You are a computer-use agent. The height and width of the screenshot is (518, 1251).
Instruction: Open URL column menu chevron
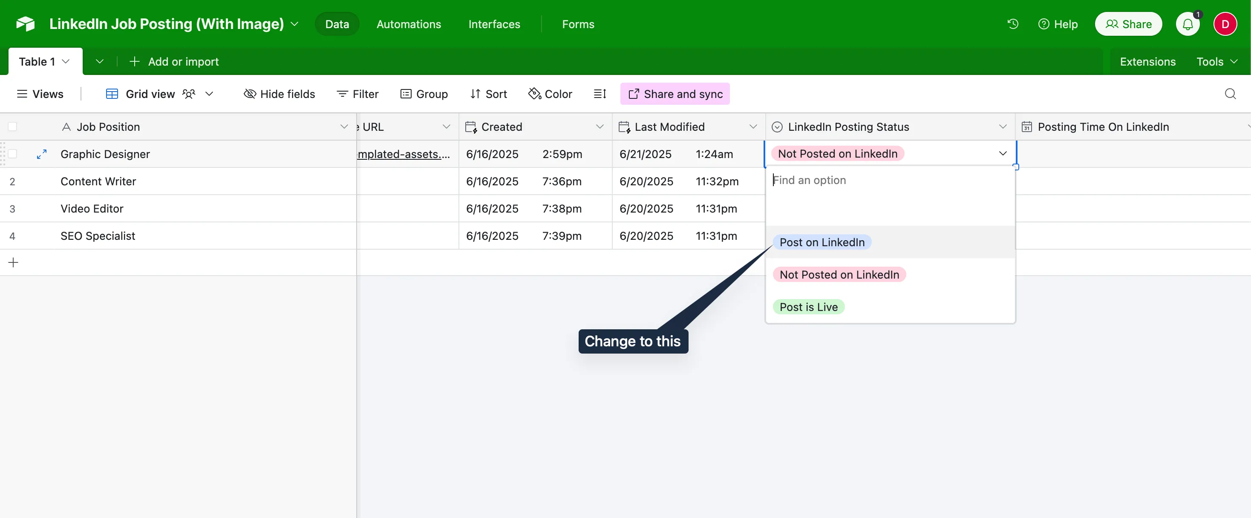click(x=446, y=127)
